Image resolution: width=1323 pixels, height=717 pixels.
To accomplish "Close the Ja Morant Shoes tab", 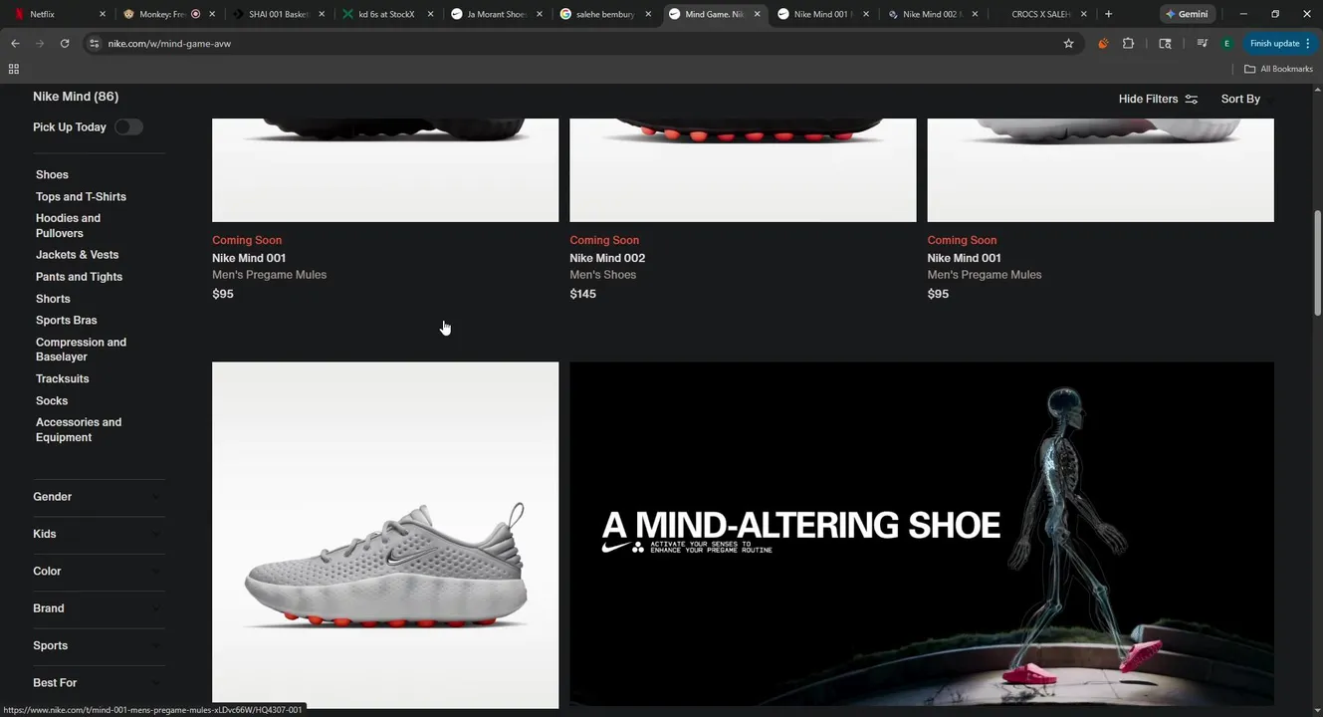I will point(540,14).
